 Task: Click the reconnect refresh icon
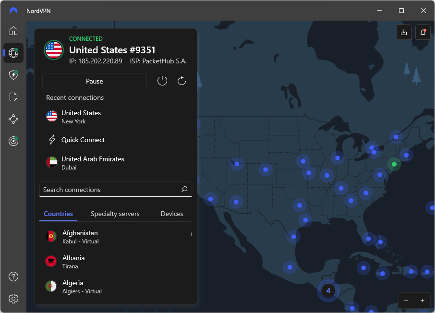[x=181, y=81]
